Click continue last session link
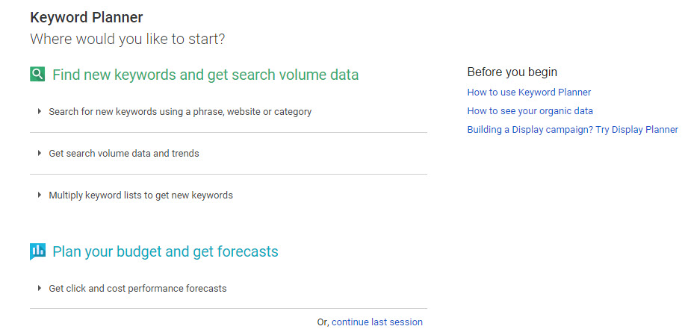Viewport: 685px width, 335px height. click(x=377, y=322)
